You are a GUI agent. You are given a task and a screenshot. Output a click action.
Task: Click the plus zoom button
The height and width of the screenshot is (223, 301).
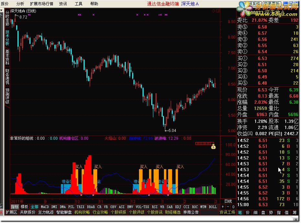click(223, 207)
